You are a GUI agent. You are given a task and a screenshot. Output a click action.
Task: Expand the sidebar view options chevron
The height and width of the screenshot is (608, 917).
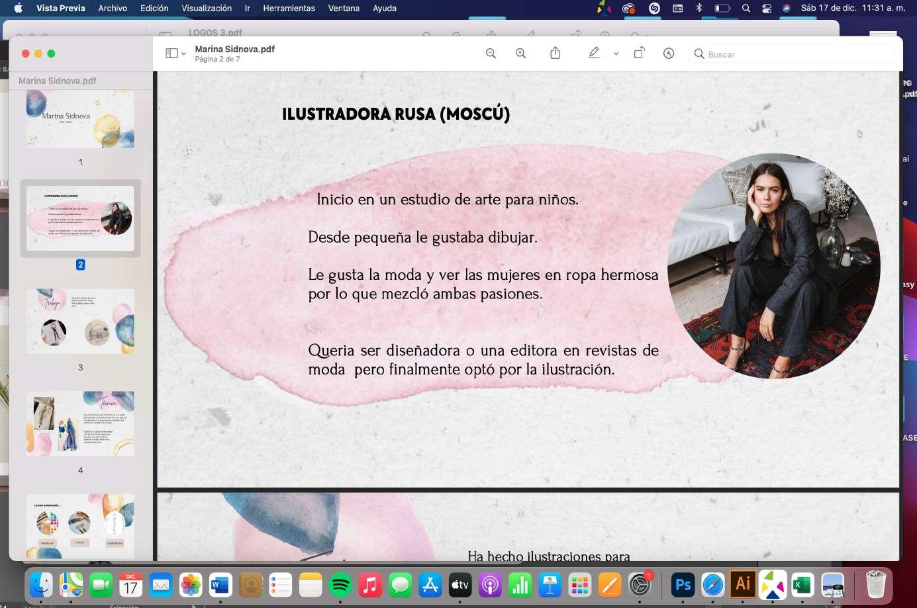183,54
